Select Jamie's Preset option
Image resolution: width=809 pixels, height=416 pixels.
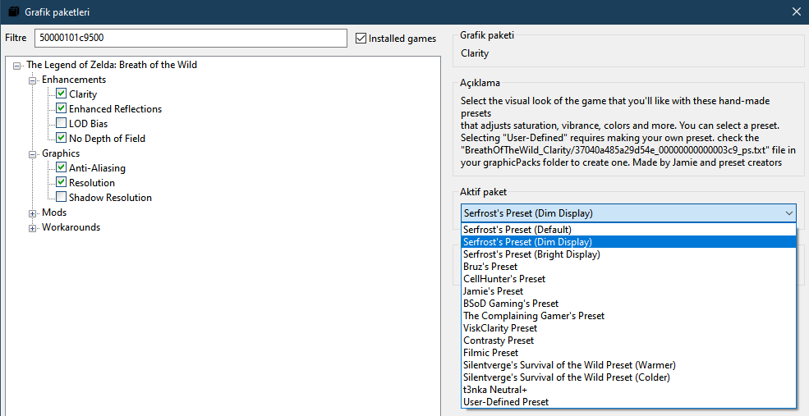coord(628,291)
